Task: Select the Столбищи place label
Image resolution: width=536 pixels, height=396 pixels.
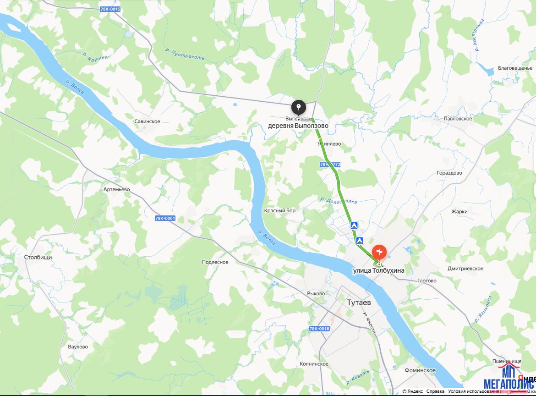Action: (38, 257)
